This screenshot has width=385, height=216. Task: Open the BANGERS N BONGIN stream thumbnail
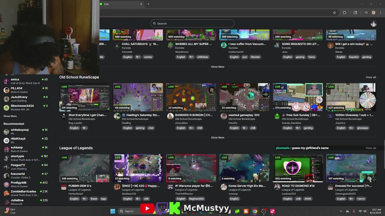tap(191, 97)
